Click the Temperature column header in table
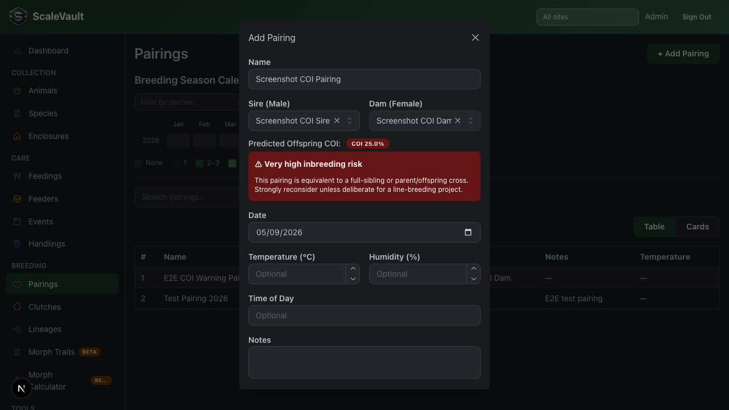This screenshot has width=729, height=410. (x=665, y=257)
